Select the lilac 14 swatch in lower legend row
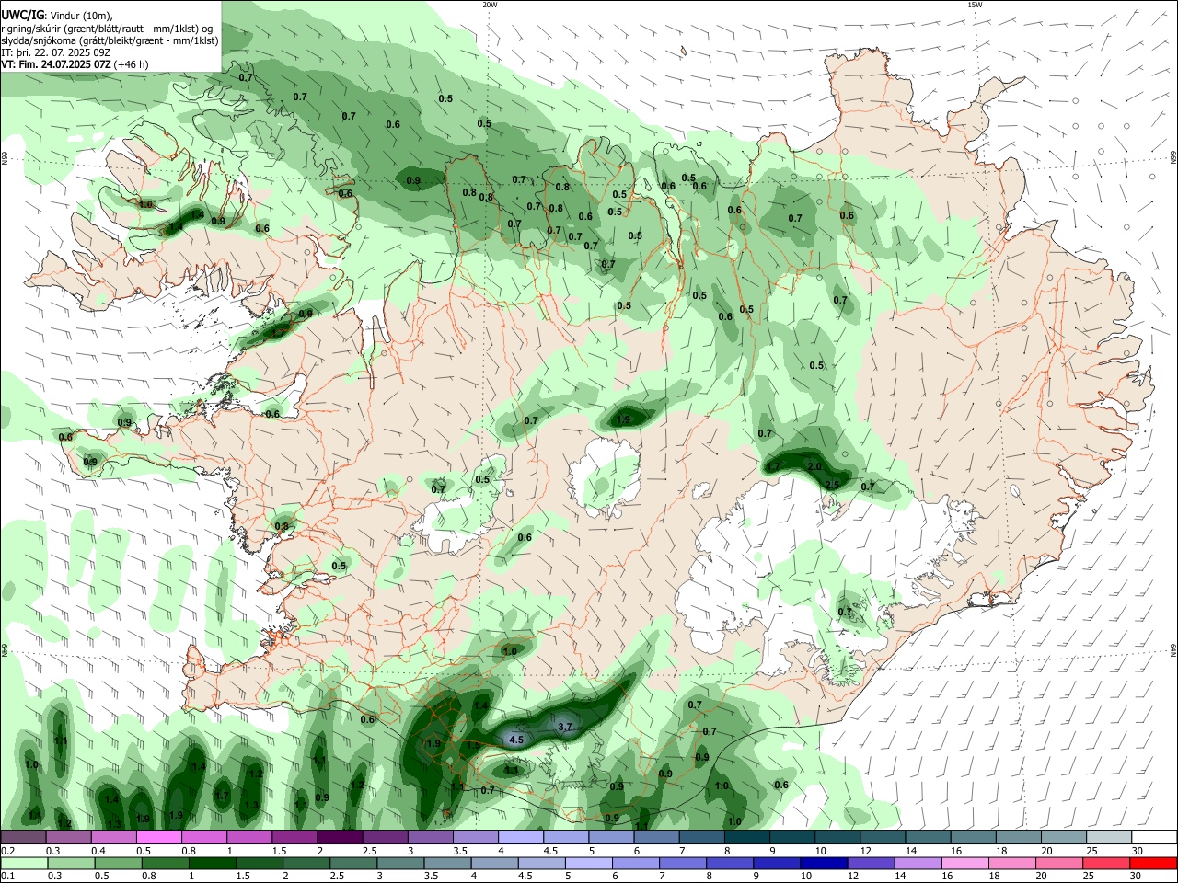This screenshot has width=1178, height=883. click(918, 863)
